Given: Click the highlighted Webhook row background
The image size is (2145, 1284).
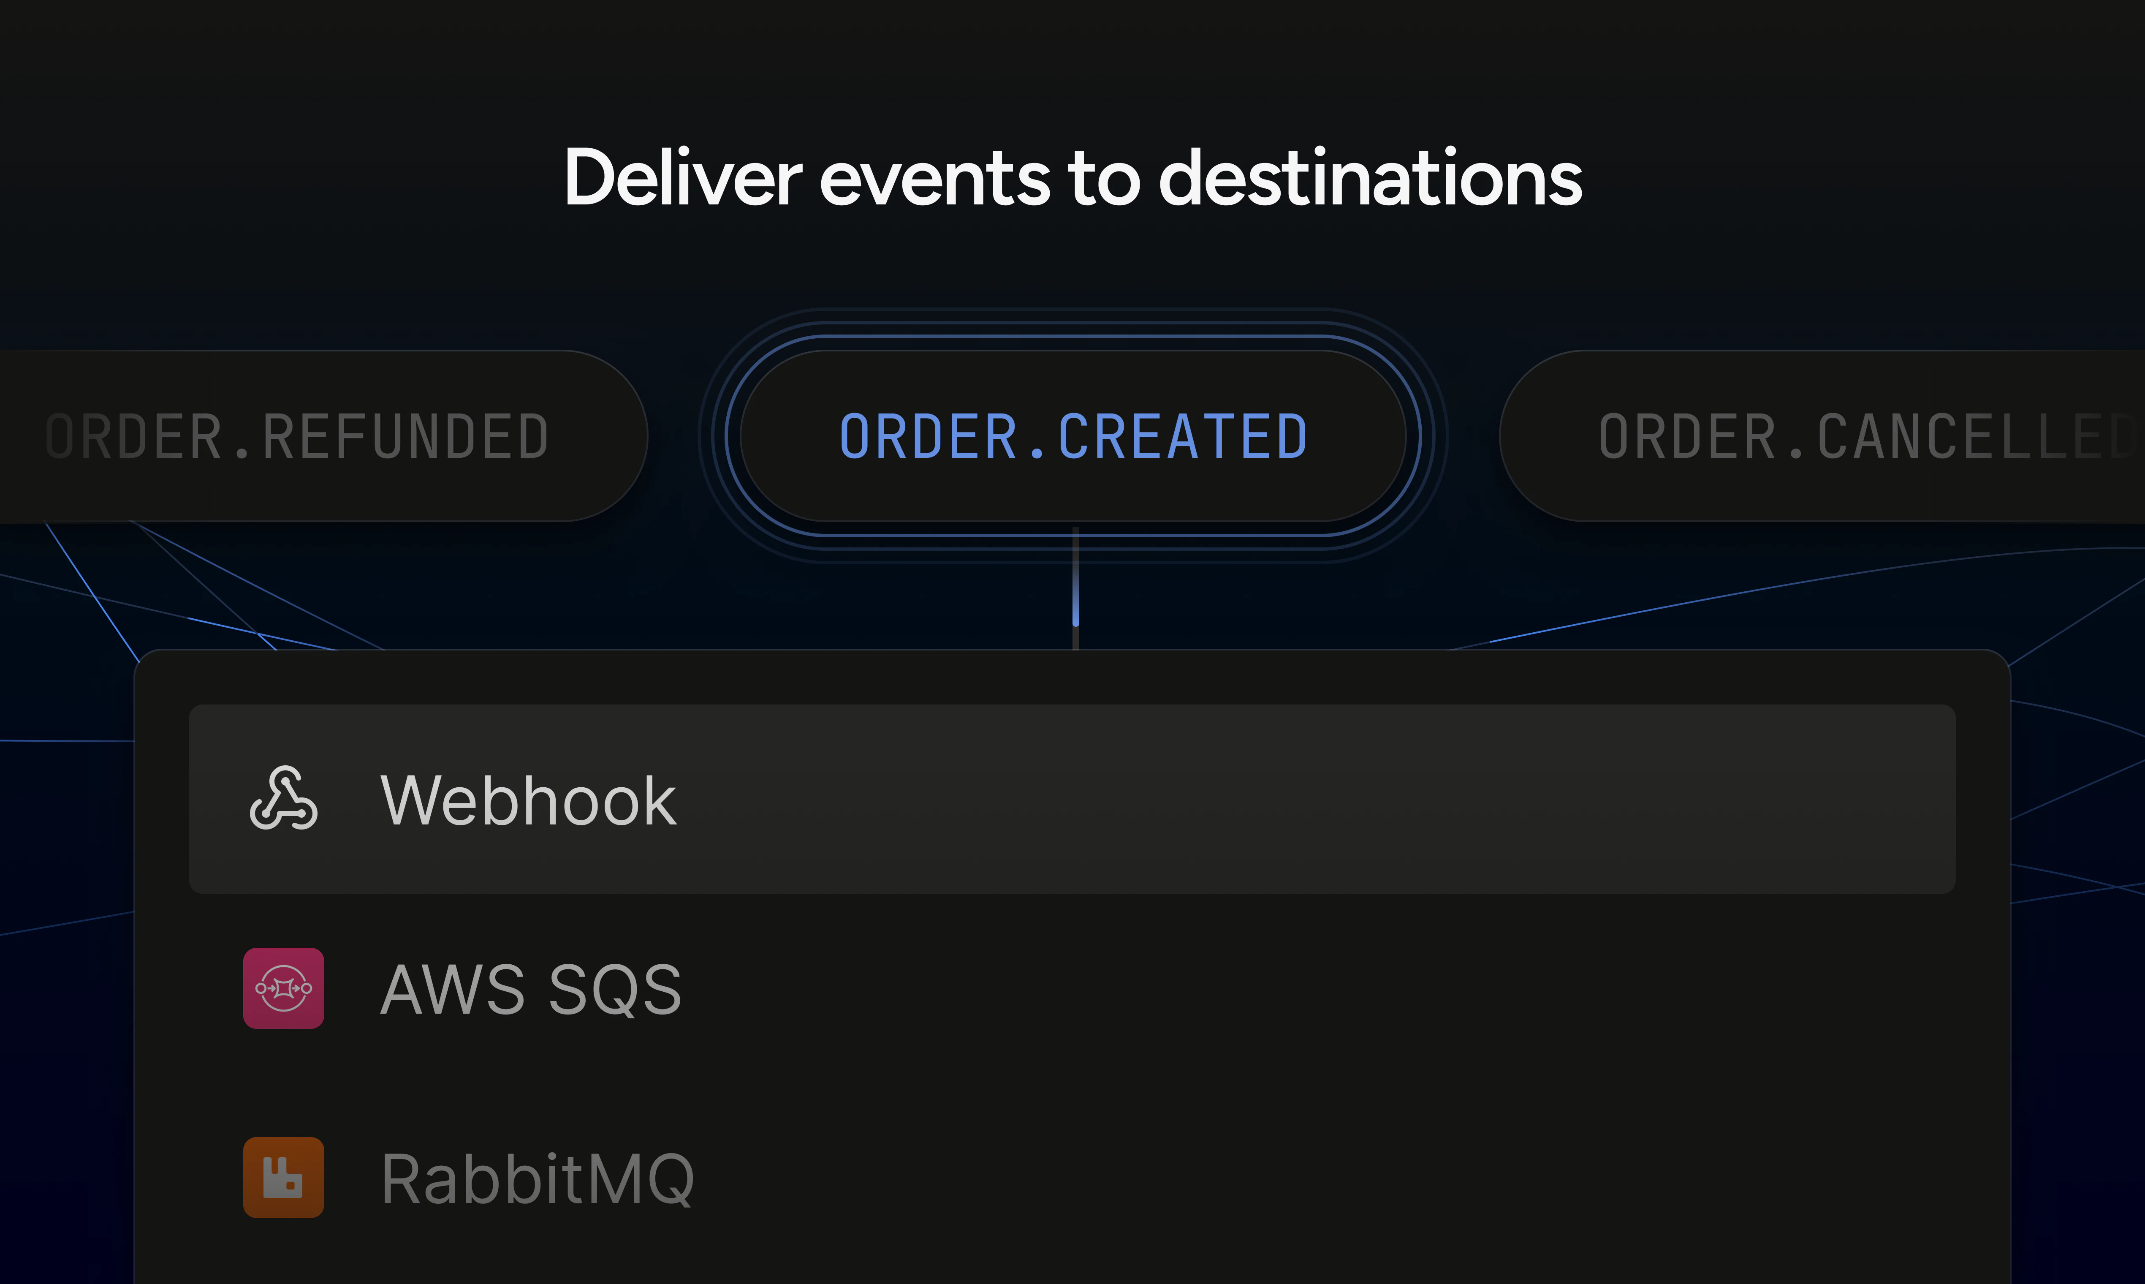Looking at the screenshot, I should tap(1298, 799).
